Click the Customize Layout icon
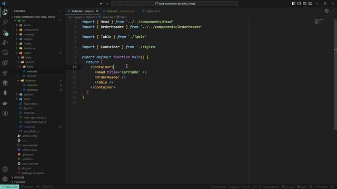The width and height of the screenshot is (337, 189). [310, 4]
